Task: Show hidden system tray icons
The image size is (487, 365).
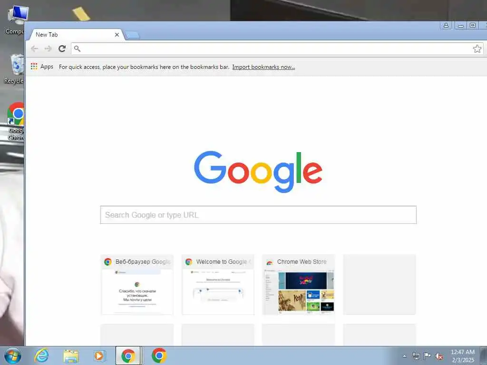Action: [x=404, y=356]
